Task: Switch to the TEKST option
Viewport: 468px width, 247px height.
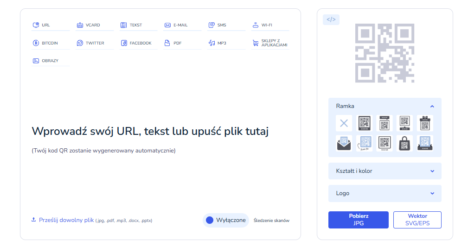Action: tap(138, 25)
